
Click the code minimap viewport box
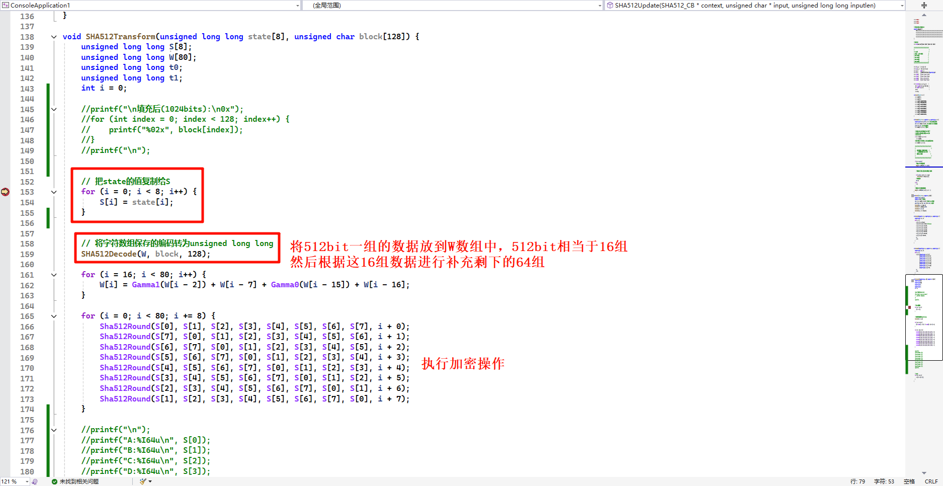click(x=924, y=317)
